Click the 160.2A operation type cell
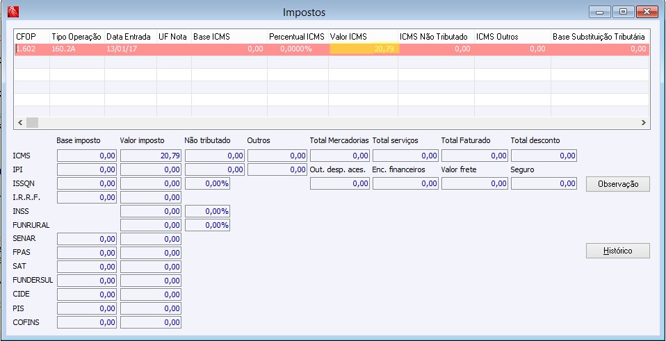This screenshot has height=341, width=666. (x=77, y=49)
